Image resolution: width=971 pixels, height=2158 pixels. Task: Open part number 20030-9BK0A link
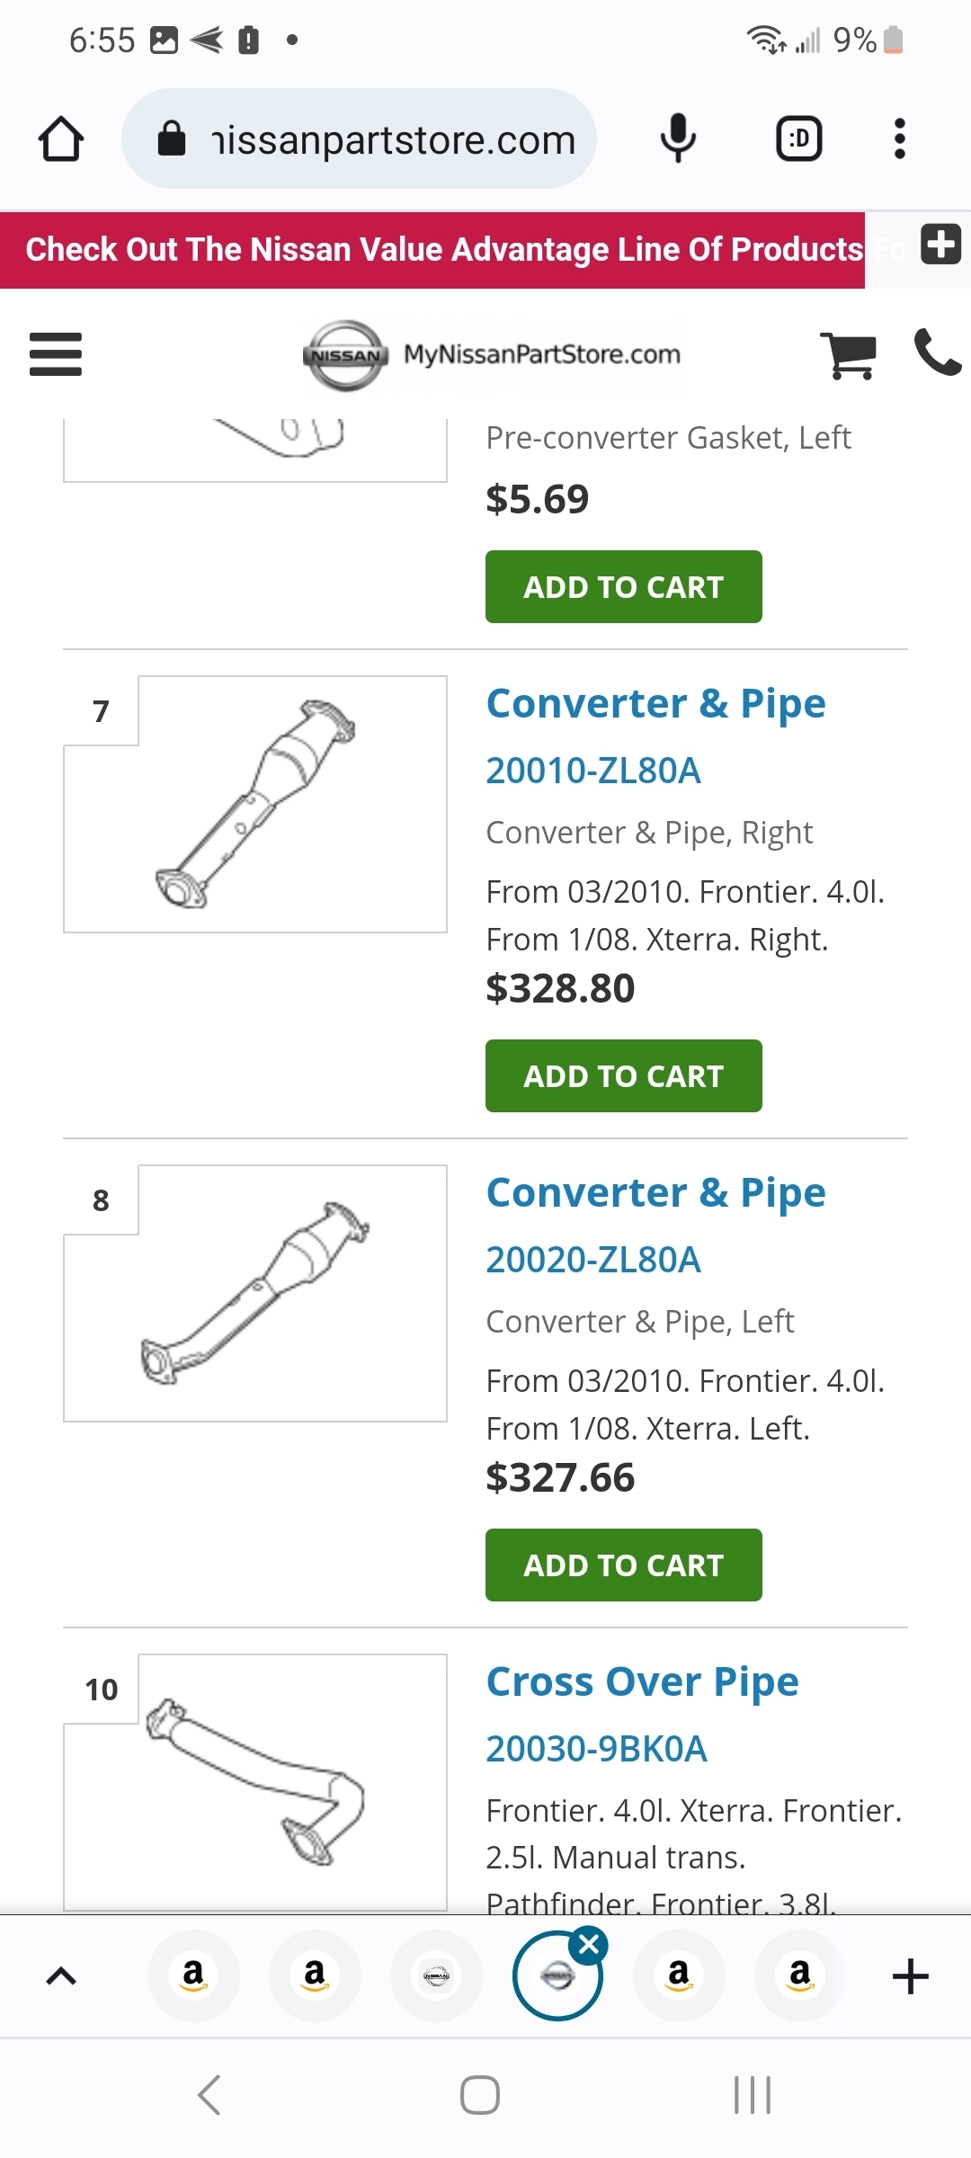tap(596, 1749)
